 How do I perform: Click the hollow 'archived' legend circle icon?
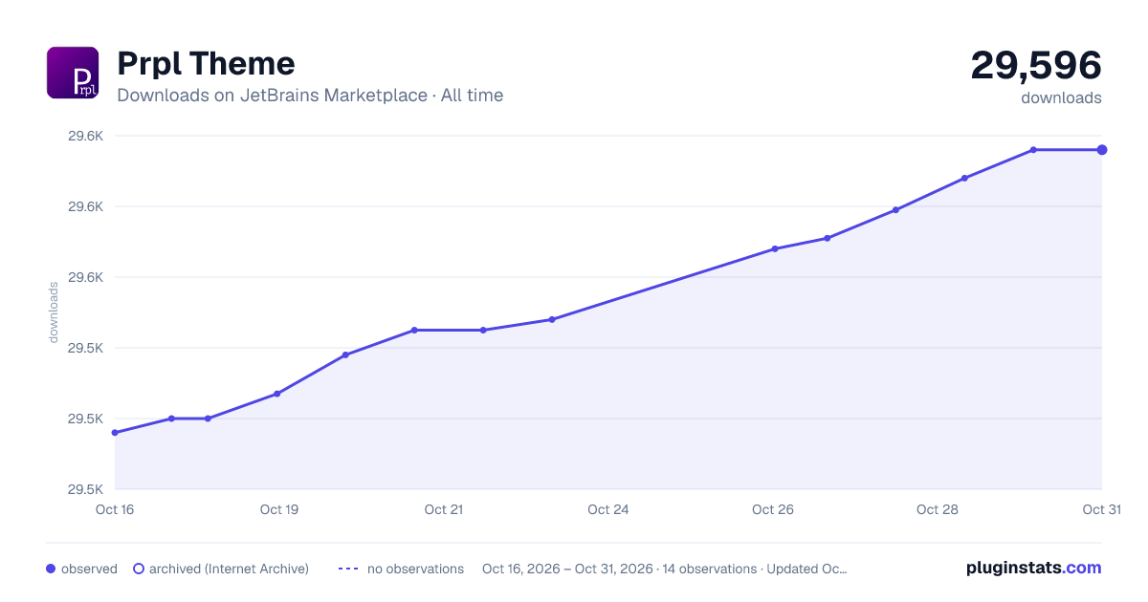[x=139, y=569]
